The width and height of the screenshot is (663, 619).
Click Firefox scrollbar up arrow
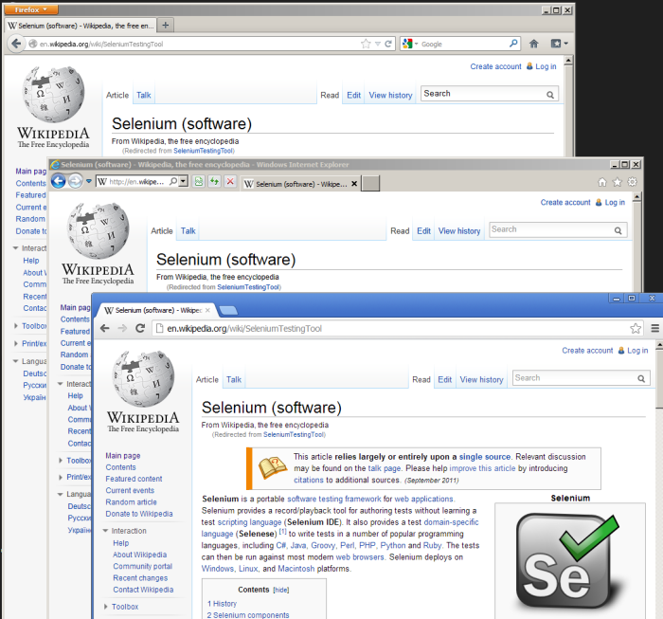point(568,61)
